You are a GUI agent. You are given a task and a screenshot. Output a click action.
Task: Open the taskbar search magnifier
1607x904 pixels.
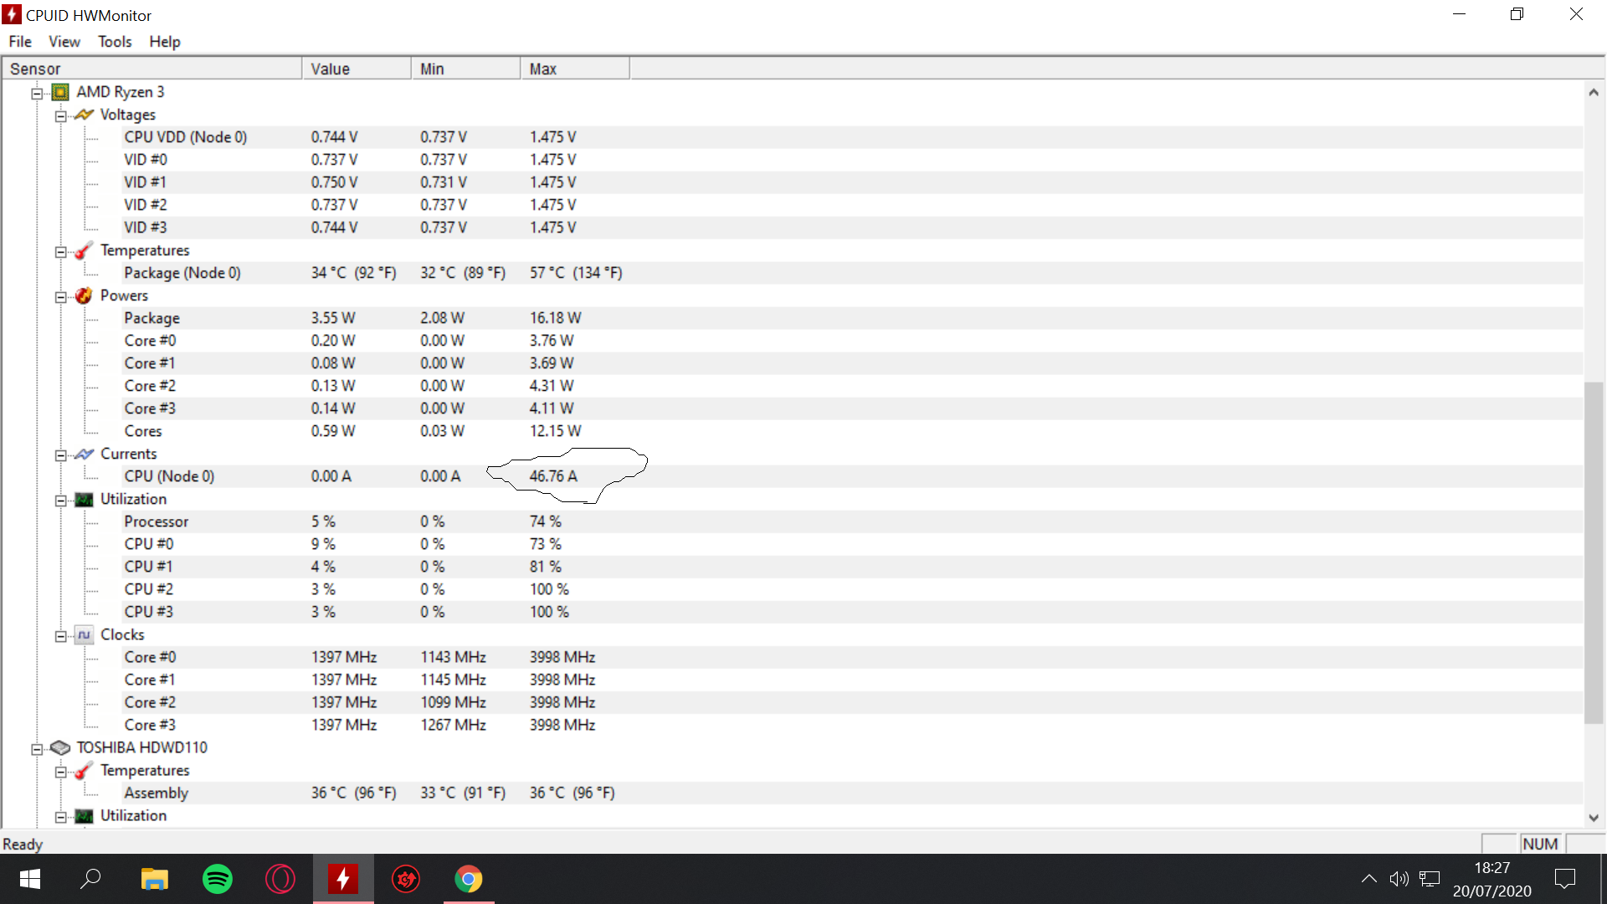[x=90, y=879]
